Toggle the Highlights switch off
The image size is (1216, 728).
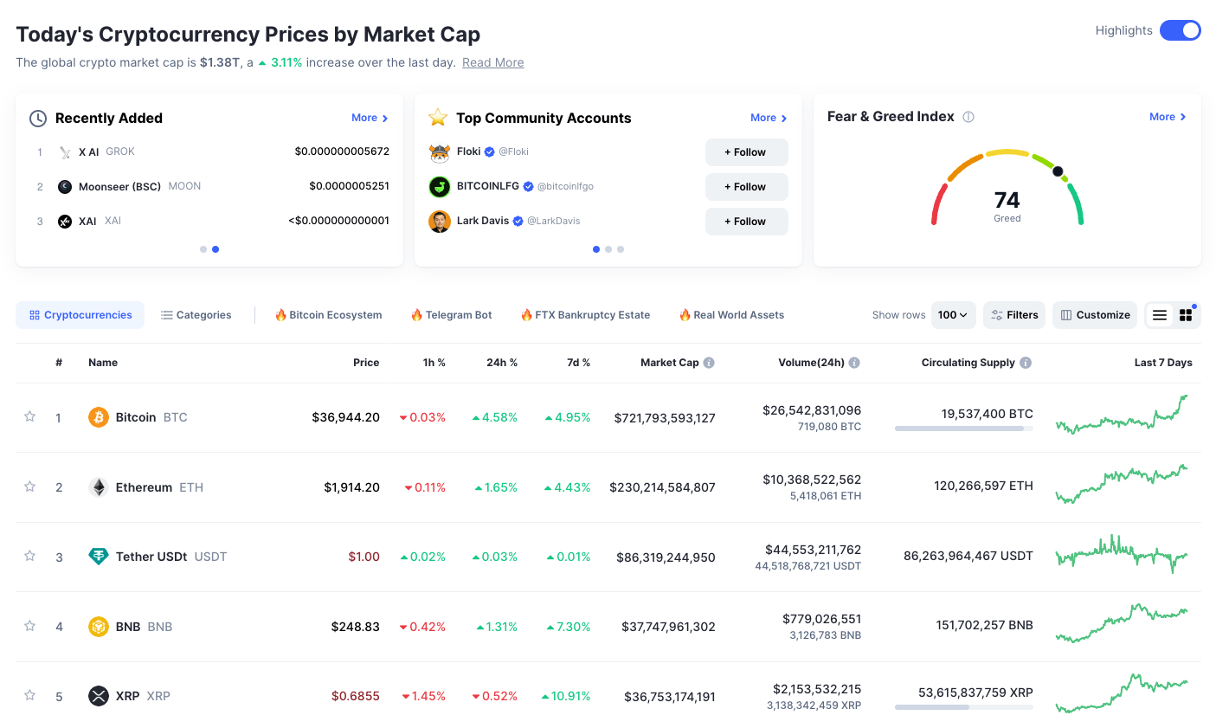[1180, 30]
